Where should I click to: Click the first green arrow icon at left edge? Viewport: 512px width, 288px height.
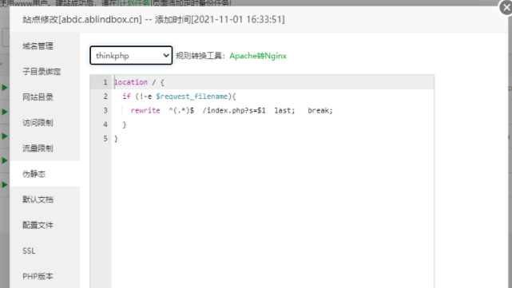4,88
